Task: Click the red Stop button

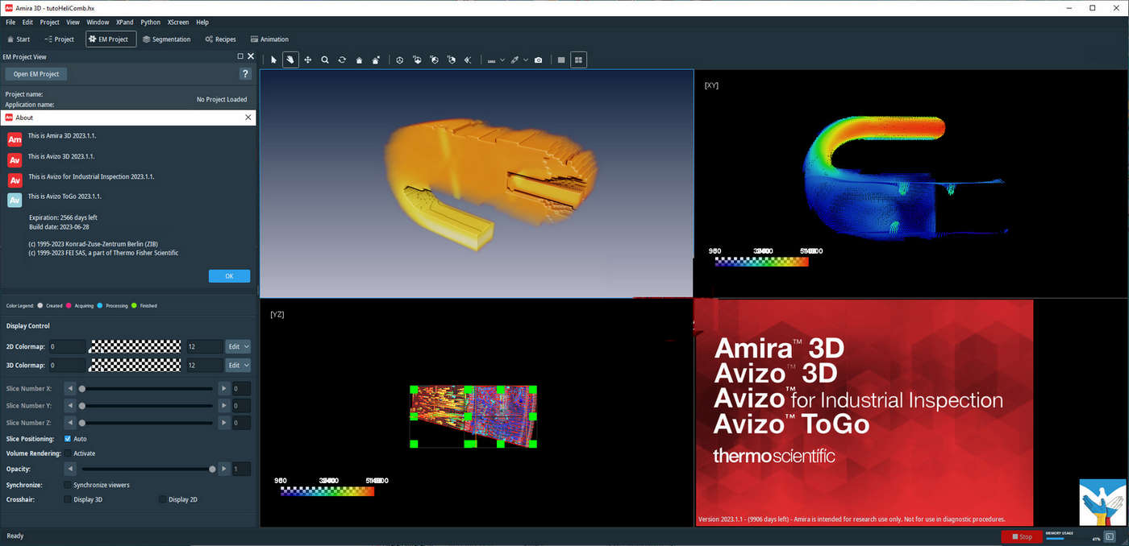Action: pos(1022,536)
